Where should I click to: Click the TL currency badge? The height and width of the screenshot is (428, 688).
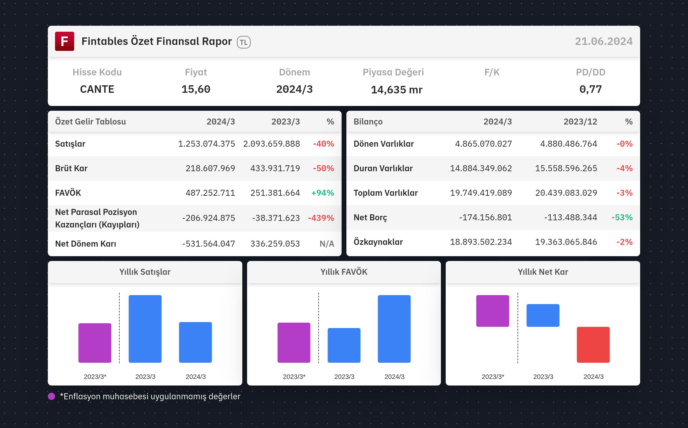tap(244, 42)
